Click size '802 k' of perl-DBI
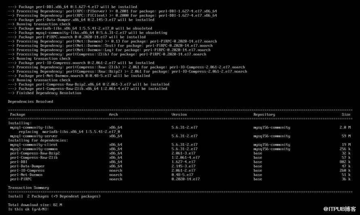 pyautogui.click(x=345, y=162)
